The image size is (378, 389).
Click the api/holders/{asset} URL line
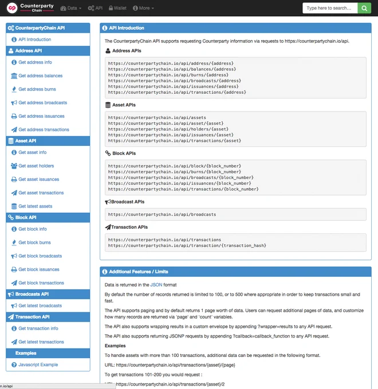click(x=168, y=129)
